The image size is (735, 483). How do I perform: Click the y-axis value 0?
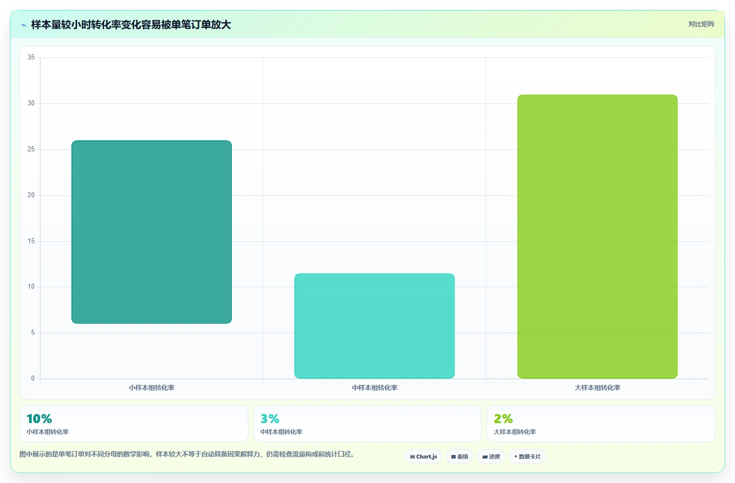click(33, 379)
